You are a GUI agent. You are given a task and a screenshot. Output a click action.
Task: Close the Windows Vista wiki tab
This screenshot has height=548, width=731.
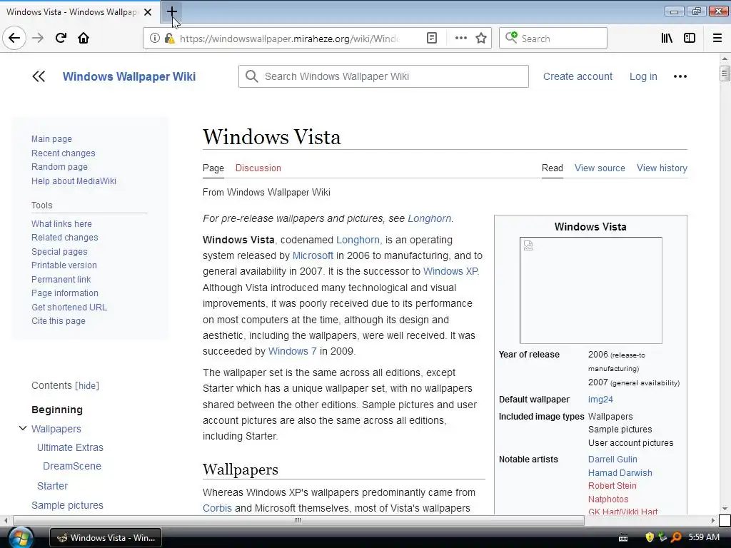coord(148,12)
